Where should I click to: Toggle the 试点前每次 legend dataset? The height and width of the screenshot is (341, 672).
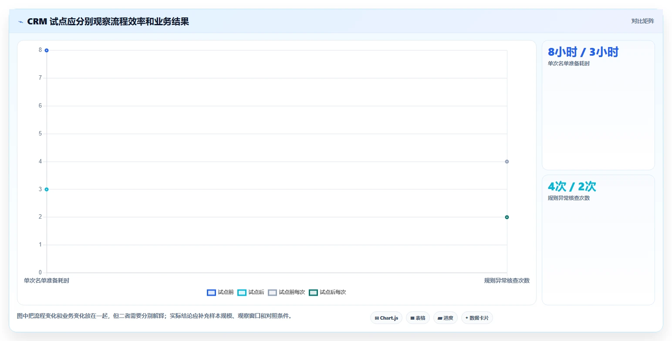point(287,292)
